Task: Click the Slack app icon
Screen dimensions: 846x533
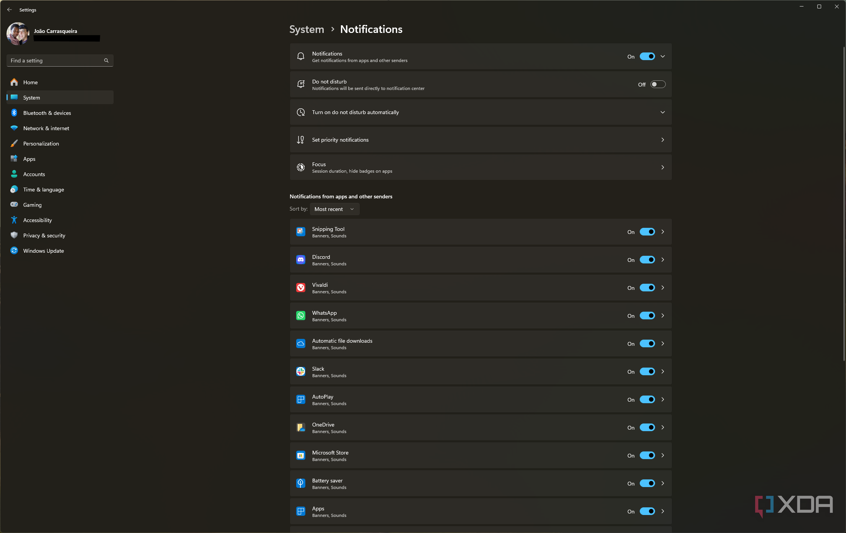Action: 301,371
